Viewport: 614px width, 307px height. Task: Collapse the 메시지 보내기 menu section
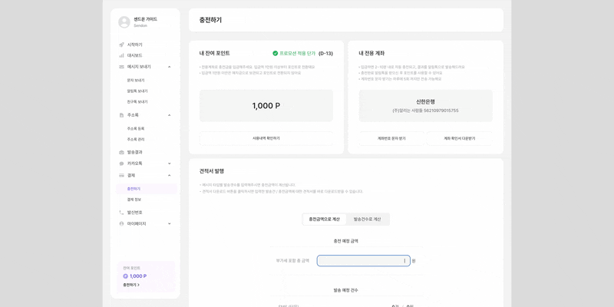(170, 67)
